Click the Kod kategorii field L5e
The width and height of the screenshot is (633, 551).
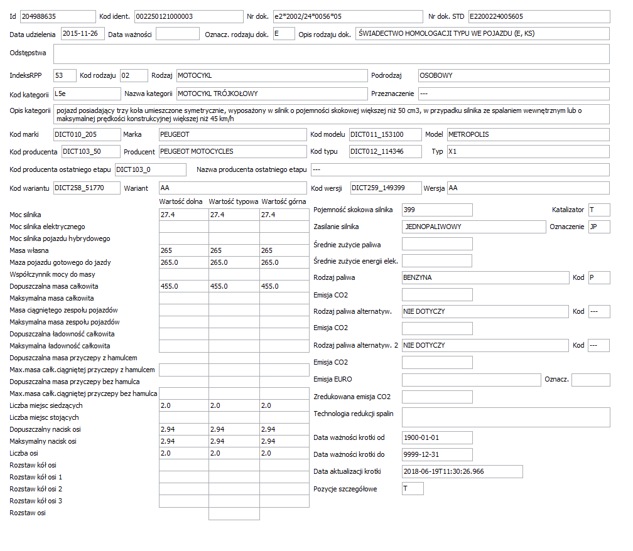point(87,94)
